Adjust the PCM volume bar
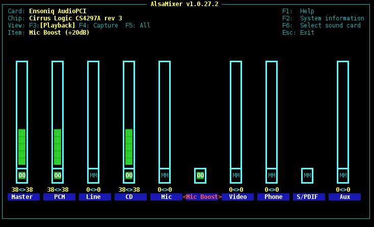 point(58,115)
